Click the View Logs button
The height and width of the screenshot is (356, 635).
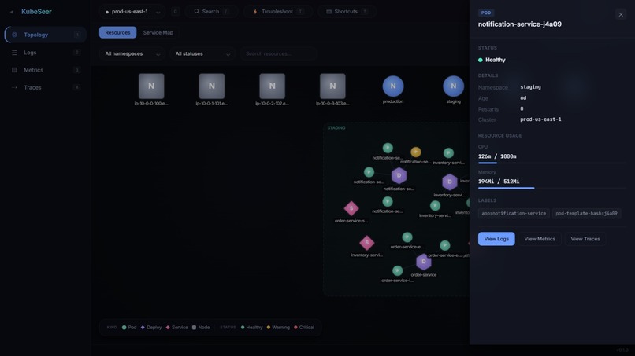pos(496,239)
